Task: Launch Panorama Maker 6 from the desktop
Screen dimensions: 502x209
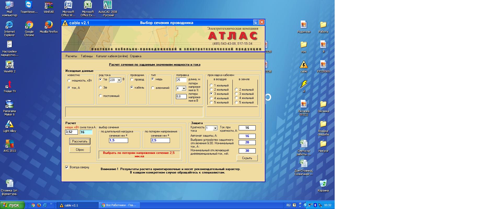Action: [x=9, y=108]
